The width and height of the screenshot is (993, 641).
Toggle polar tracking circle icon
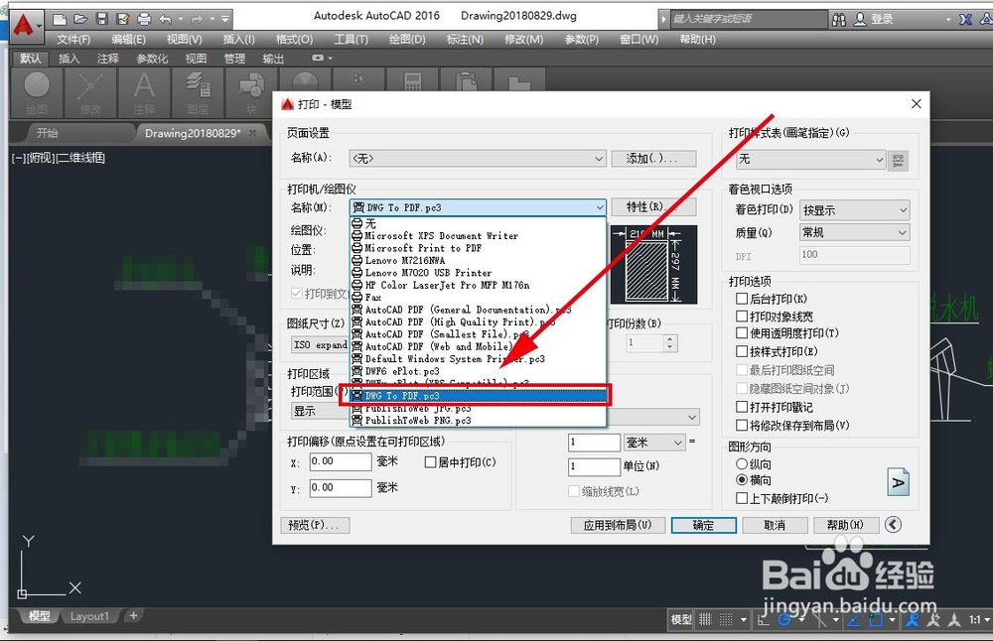point(784,619)
